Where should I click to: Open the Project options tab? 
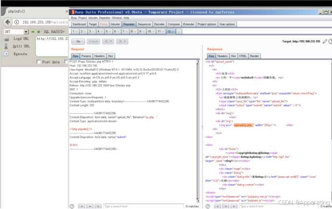[207, 24]
